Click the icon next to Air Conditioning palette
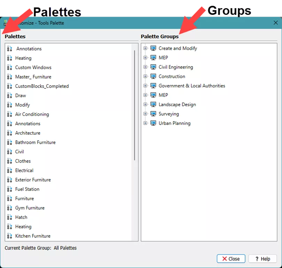 click(9, 114)
